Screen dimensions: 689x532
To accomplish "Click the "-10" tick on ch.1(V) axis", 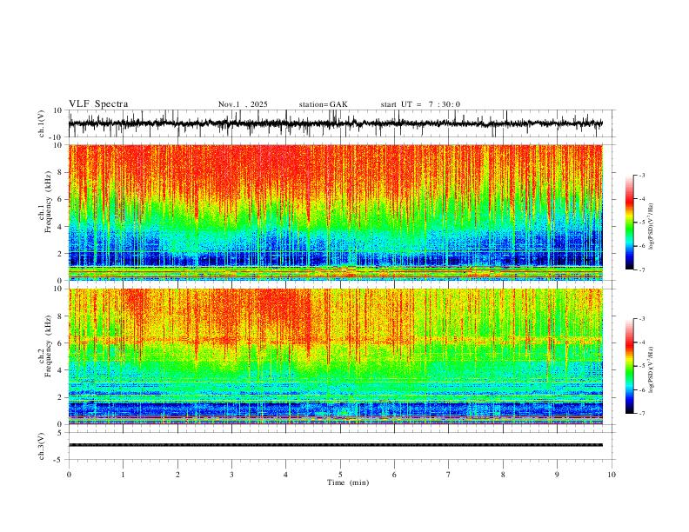I will (x=57, y=137).
